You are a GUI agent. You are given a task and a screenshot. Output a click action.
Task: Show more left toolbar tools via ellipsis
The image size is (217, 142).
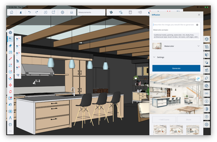coord(10,131)
